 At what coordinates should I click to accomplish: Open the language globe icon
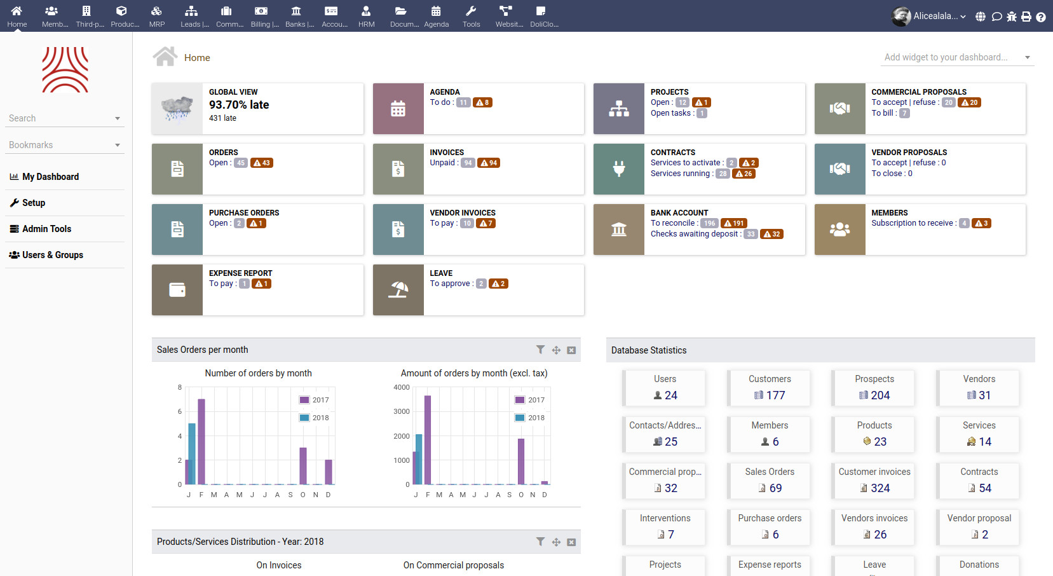pyautogui.click(x=981, y=17)
